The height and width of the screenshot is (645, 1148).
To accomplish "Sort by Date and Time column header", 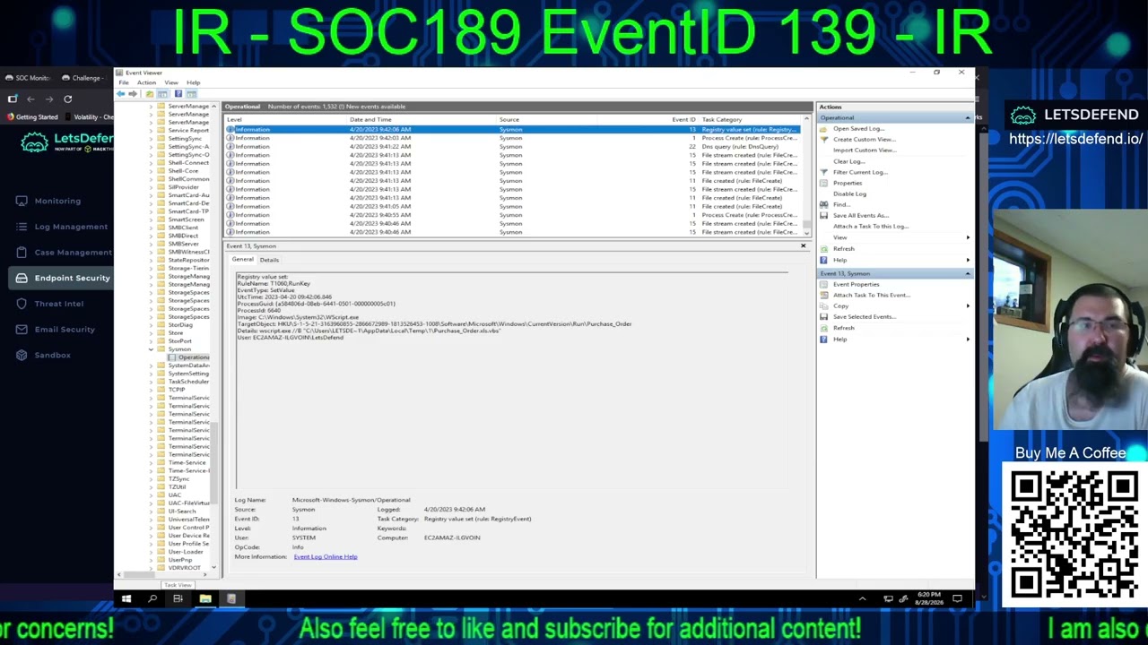I will coord(422,119).
